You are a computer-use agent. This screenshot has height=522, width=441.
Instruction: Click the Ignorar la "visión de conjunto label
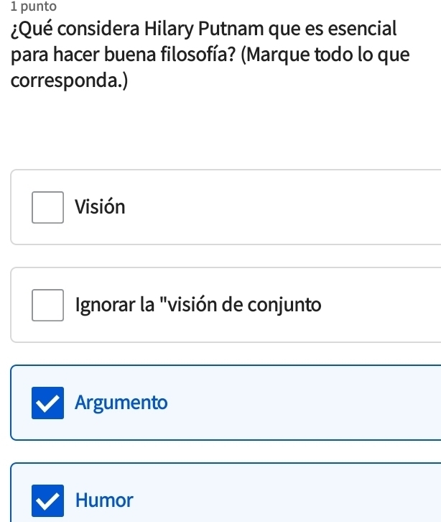pos(198,305)
